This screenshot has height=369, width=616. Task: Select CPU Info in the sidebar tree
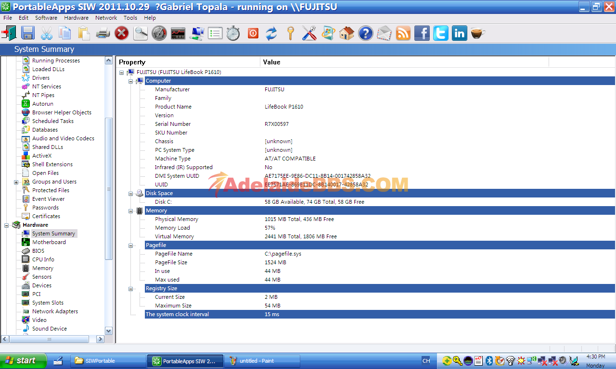tap(43, 259)
